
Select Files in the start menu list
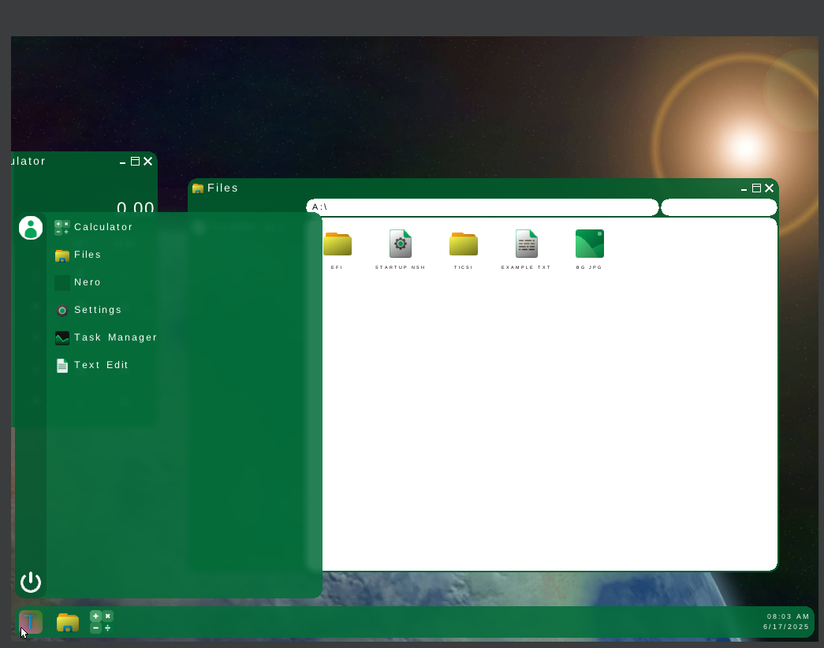click(87, 255)
